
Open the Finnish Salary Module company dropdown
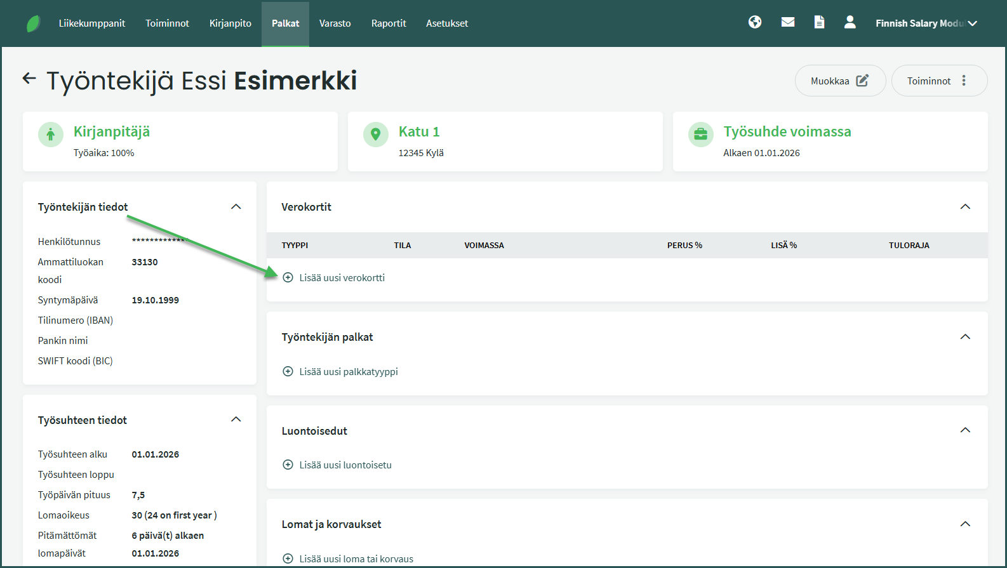(x=926, y=23)
